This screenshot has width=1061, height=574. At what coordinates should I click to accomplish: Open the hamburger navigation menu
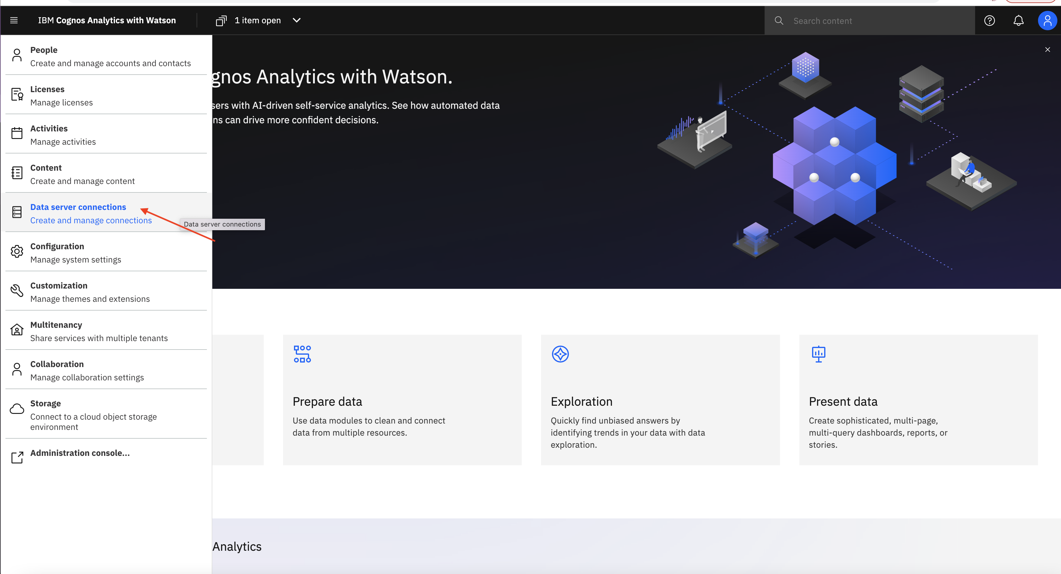[14, 20]
